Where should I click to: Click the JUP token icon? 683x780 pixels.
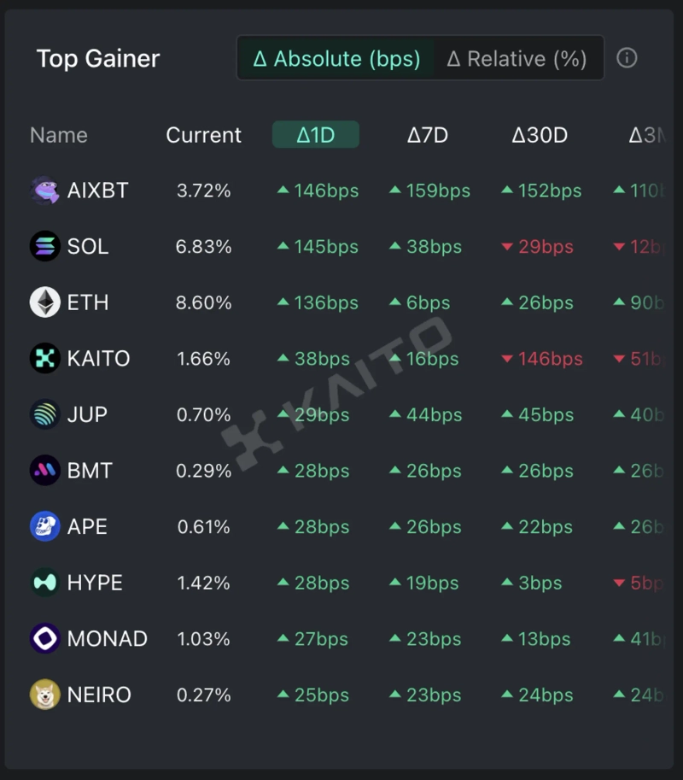click(x=45, y=415)
